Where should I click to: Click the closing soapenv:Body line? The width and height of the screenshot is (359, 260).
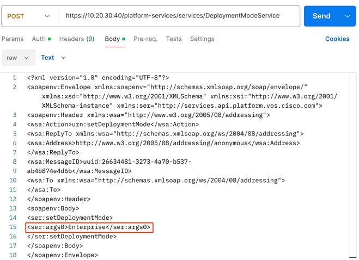click(54, 246)
